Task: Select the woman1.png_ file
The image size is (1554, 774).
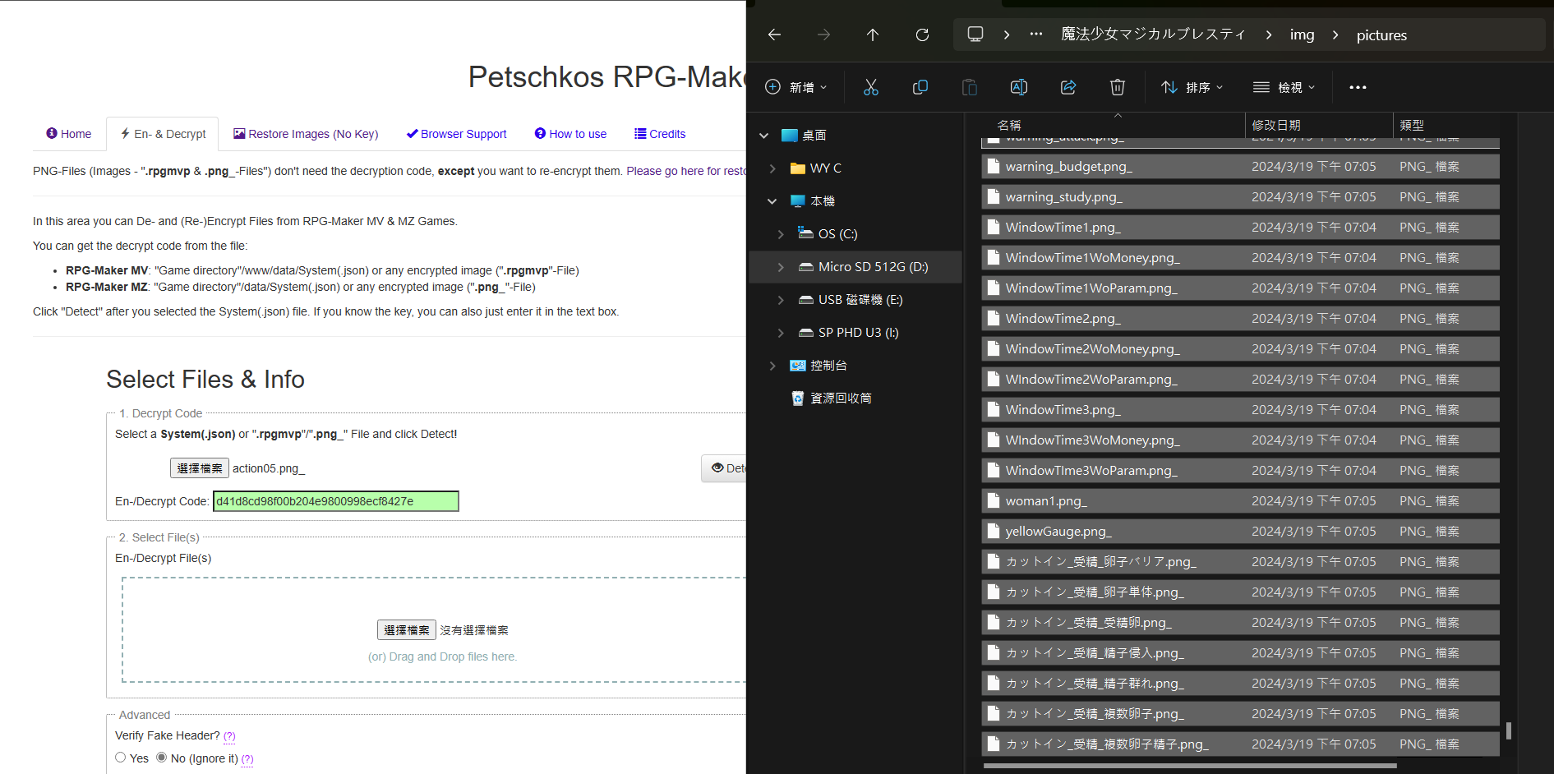Action: pyautogui.click(x=1046, y=501)
